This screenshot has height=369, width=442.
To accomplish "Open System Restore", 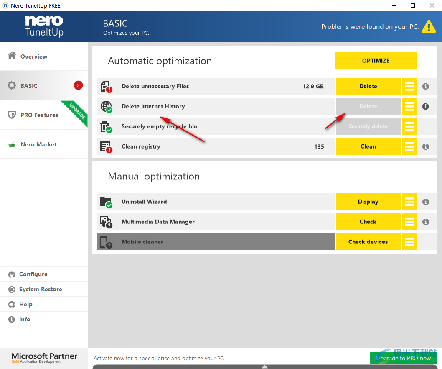I will click(x=44, y=289).
